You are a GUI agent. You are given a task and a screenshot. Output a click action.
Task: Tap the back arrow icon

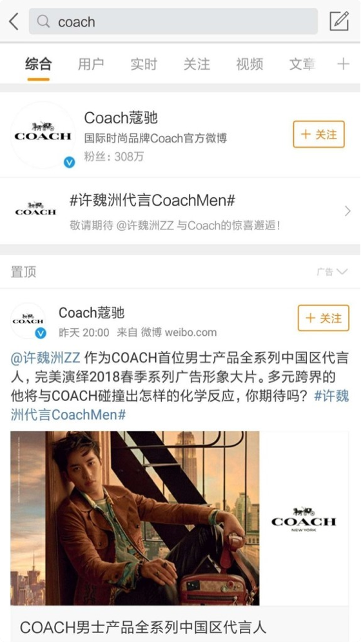(14, 21)
